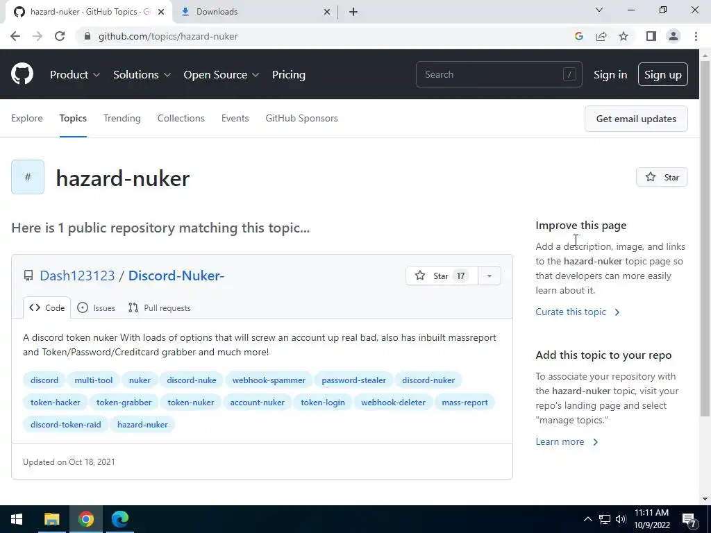Open the notification center icon
711x533 pixels.
pos(689,519)
